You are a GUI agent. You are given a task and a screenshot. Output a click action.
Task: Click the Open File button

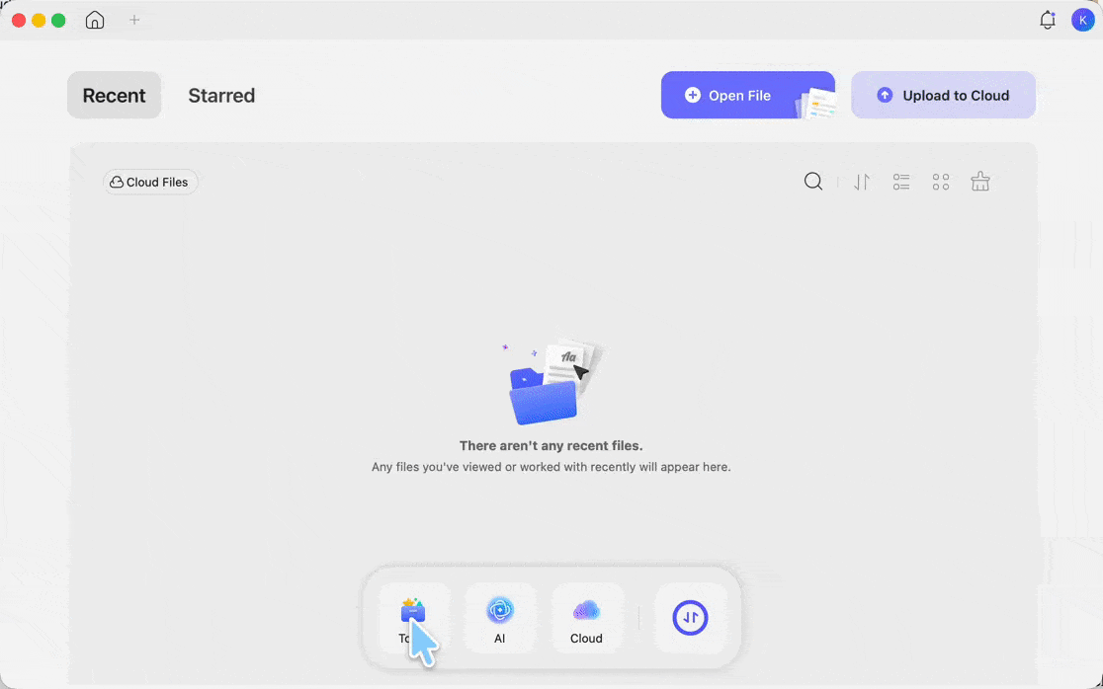[748, 95]
